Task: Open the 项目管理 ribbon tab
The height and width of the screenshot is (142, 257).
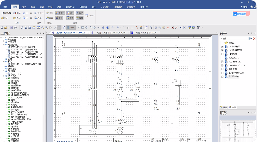Action: click(x=118, y=7)
